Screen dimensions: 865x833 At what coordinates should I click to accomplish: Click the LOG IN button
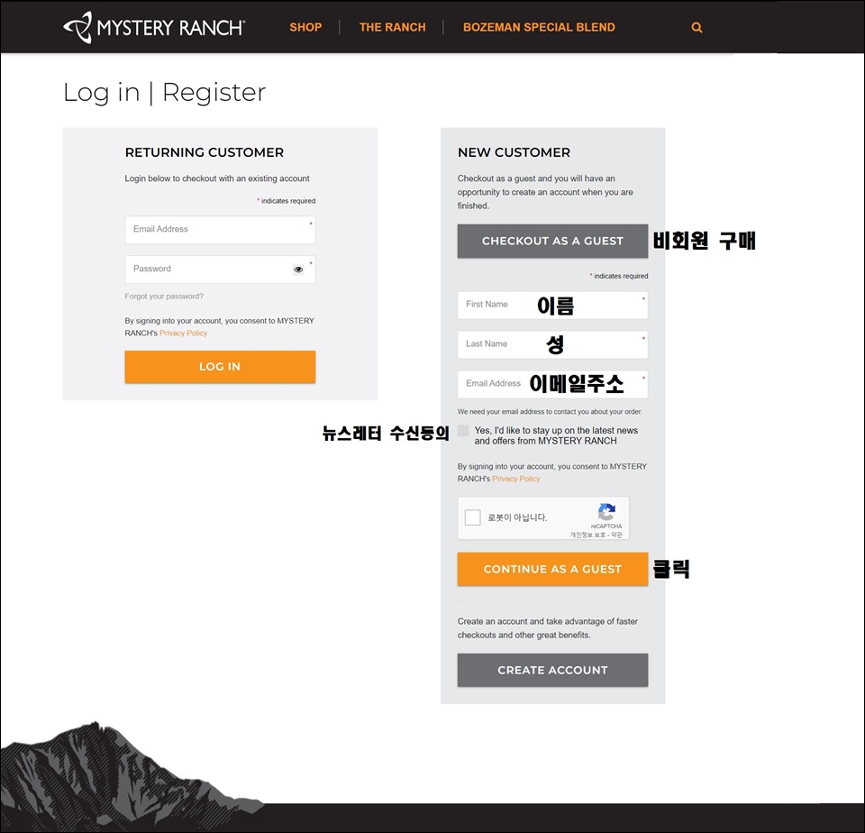tap(220, 367)
